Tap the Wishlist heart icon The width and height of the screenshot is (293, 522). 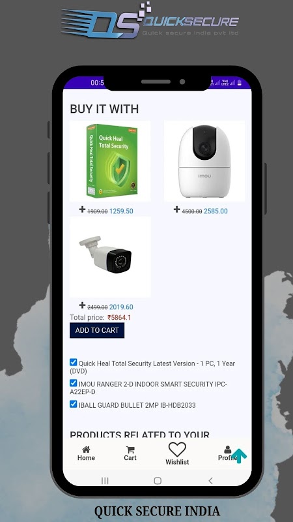[177, 450]
